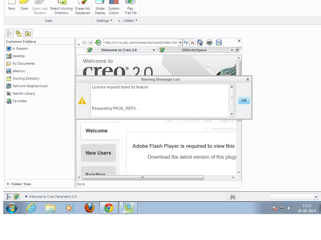Switch to Chrome in the taskbar
Image resolution: width=321 pixels, height=240 pixels.
(x=109, y=208)
